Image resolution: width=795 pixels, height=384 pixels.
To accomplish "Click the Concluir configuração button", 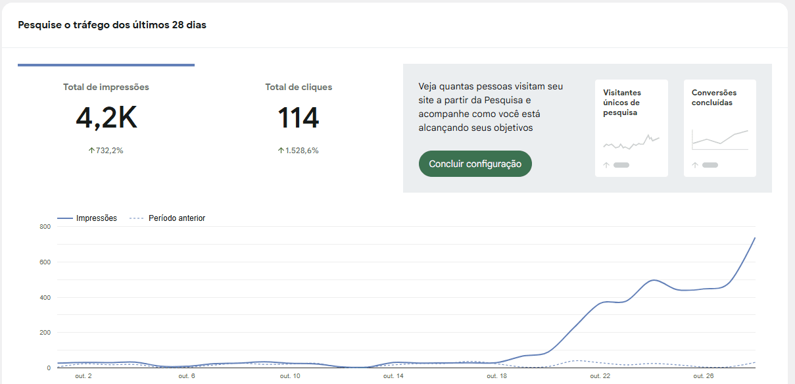I will [475, 164].
